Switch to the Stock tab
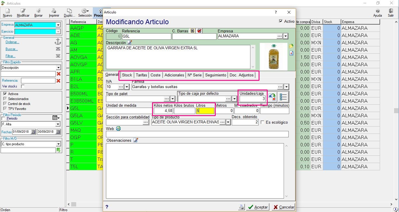Screen dimensions: 399x212 (x=127, y=75)
